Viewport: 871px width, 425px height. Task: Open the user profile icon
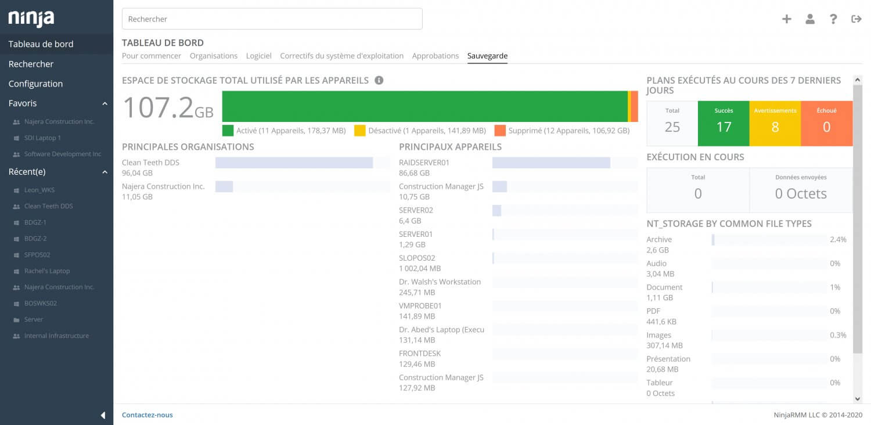click(810, 19)
